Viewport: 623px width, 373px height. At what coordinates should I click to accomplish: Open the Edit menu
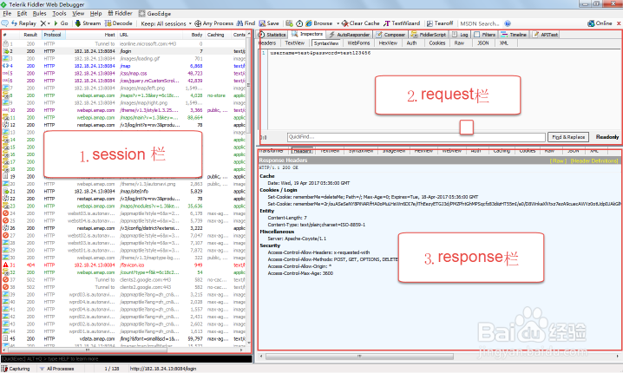(x=22, y=14)
